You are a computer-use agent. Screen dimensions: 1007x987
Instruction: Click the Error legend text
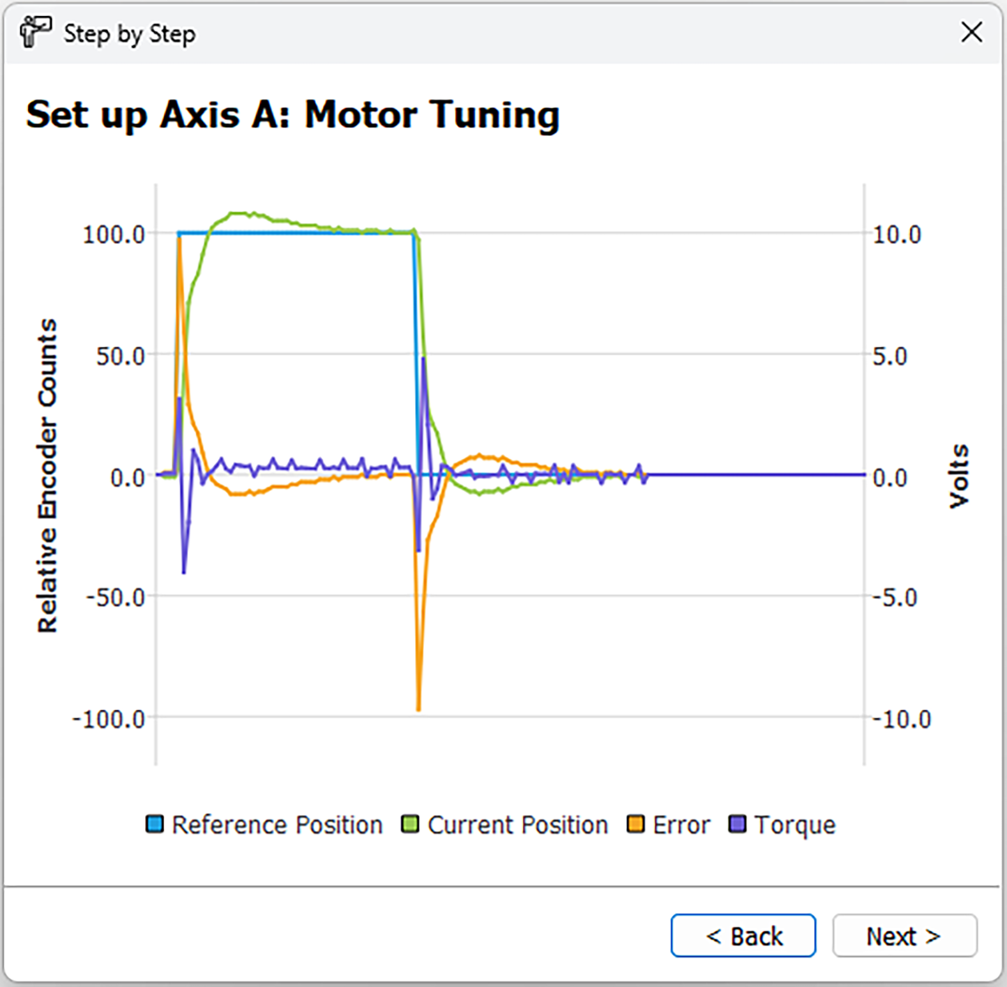681,825
